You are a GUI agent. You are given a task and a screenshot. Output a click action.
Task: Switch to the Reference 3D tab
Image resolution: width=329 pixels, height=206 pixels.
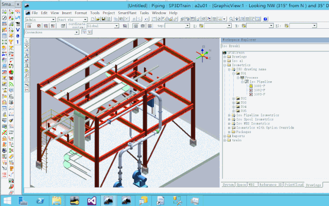coord(270,184)
